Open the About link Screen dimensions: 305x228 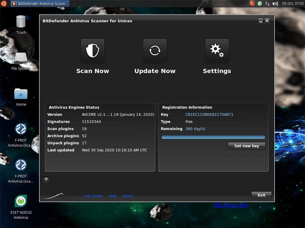click(x=127, y=196)
